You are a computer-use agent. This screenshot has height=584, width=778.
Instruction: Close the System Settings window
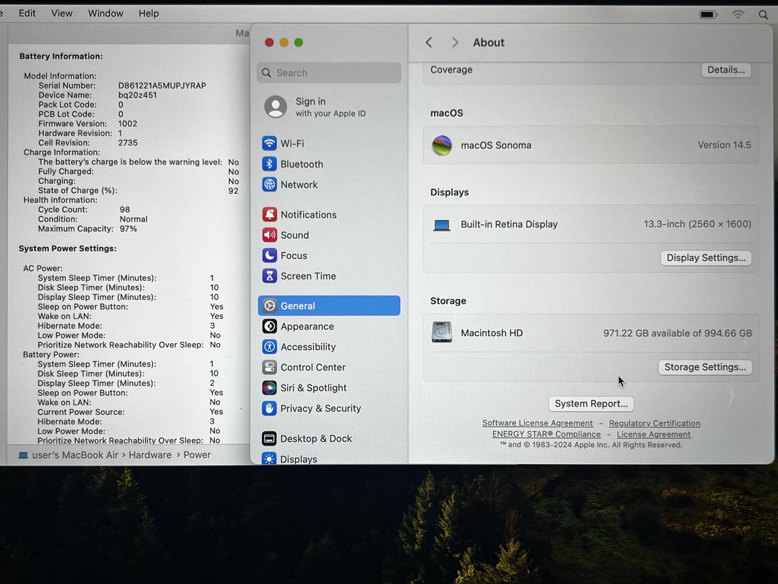269,43
